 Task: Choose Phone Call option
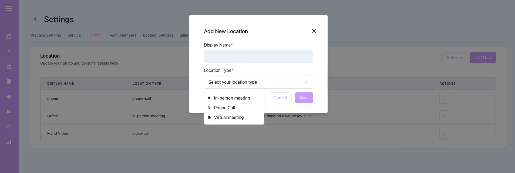point(224,108)
